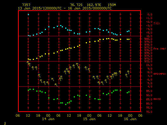
Task: Click the -2.0 temperature tick value
Action: point(149,22)
